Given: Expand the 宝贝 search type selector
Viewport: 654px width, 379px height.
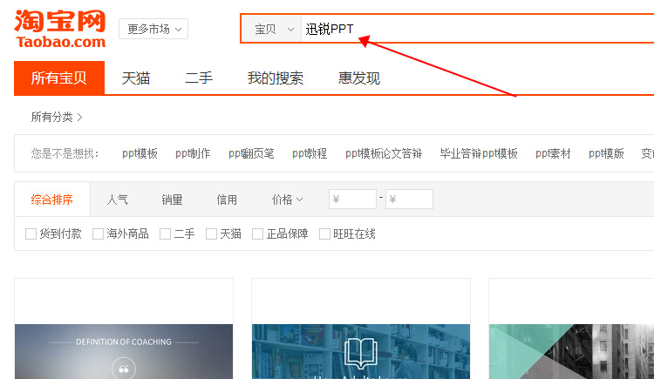Looking at the screenshot, I should [x=271, y=29].
